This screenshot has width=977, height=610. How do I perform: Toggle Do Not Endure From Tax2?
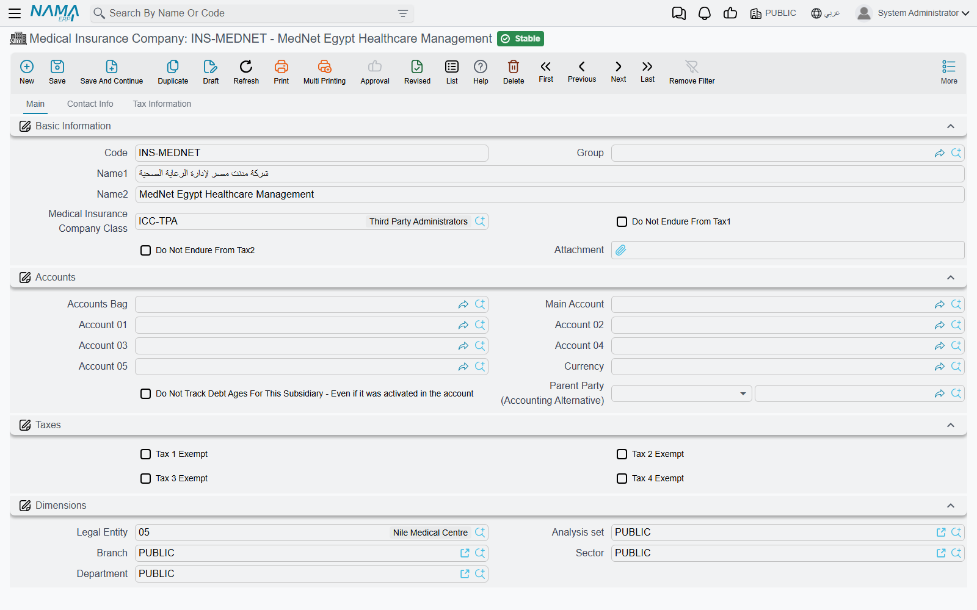145,251
